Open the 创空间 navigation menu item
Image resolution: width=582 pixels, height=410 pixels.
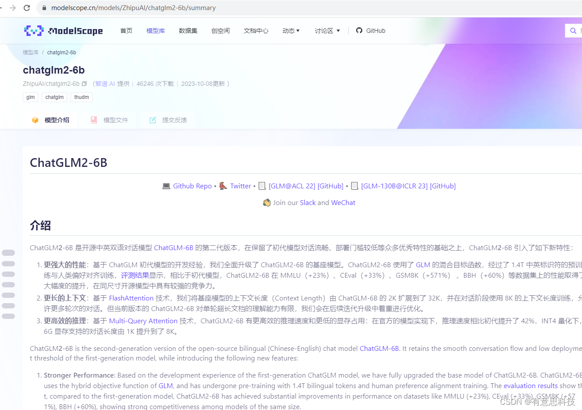(220, 31)
